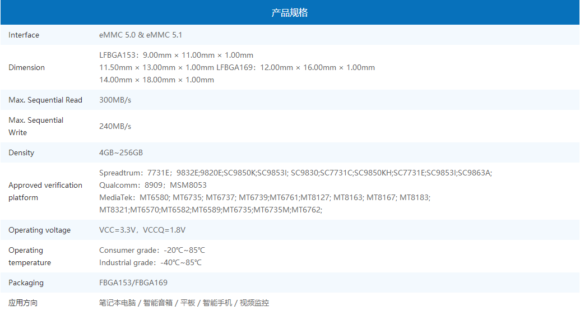The image size is (580, 324).
Task: Click the VCC=3.3V, VCCQ=1.8V value
Action: [x=142, y=230]
